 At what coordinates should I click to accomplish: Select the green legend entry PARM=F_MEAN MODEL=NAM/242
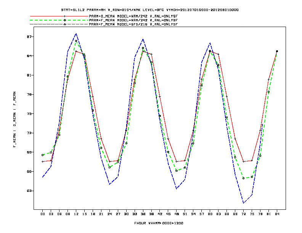133,20
